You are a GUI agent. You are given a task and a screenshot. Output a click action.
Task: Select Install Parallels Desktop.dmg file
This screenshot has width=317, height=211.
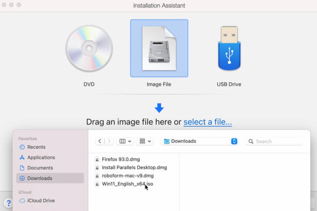pos(134,167)
